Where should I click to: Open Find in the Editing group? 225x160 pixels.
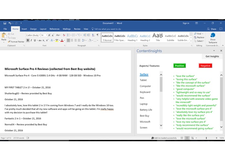click(x=198, y=34)
